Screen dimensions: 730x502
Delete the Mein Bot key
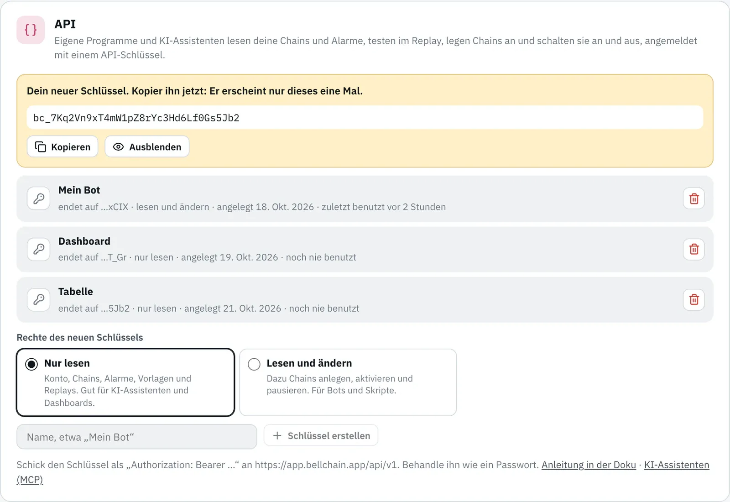click(x=693, y=199)
